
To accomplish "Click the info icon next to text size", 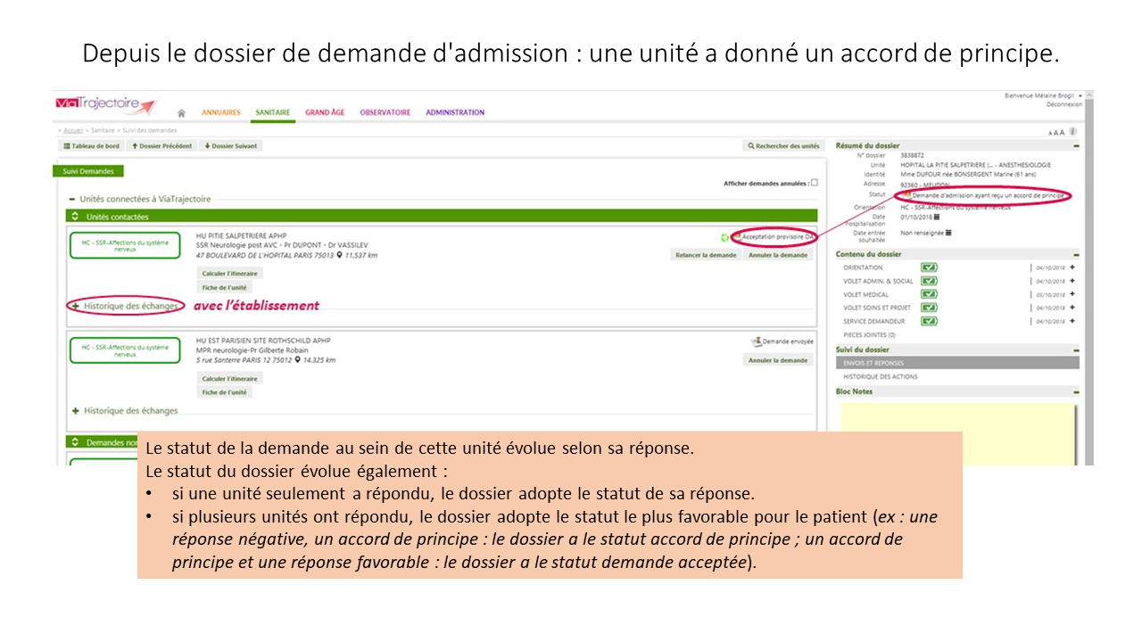I will point(1072,131).
